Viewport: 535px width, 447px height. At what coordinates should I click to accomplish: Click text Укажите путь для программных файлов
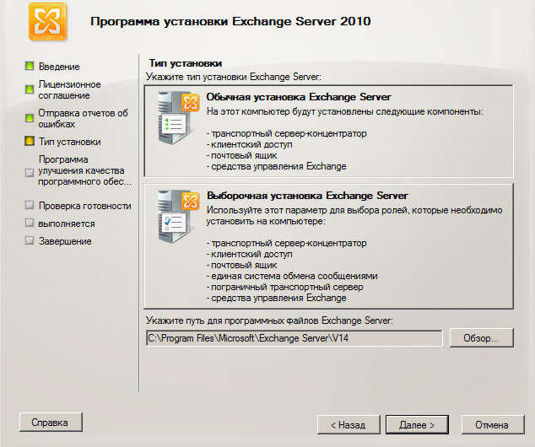click(269, 320)
